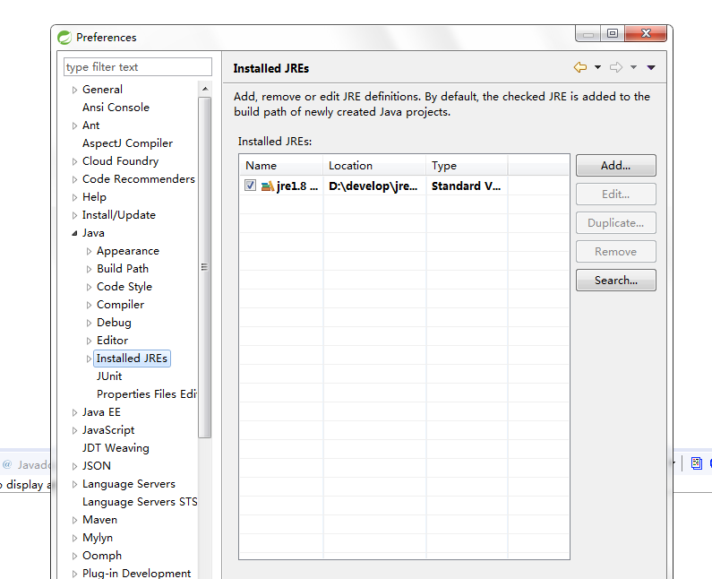Expand the Installed JREs node
Viewport: 712px width, 579px height.
(x=89, y=359)
